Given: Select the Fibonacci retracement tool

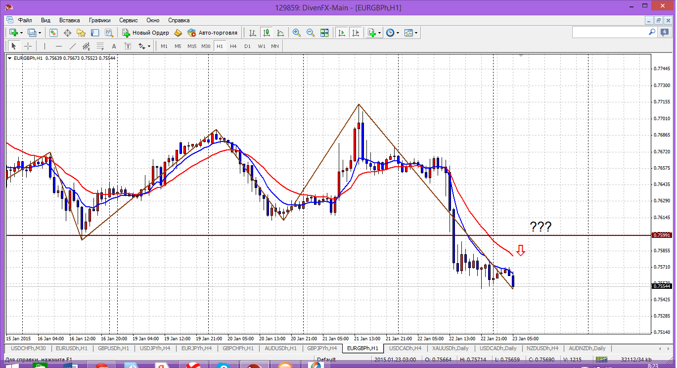Looking at the screenshot, I should point(101,46).
